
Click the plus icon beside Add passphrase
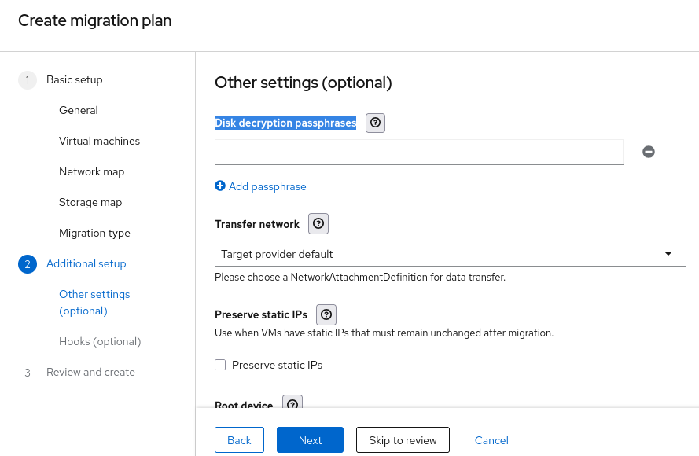click(220, 186)
